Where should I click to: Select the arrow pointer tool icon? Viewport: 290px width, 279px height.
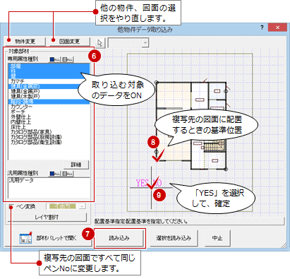[100, 43]
